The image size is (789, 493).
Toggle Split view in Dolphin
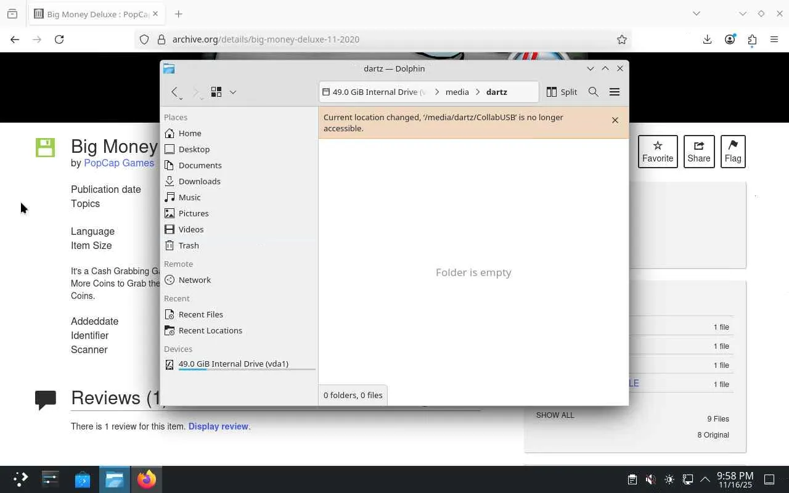point(562,92)
